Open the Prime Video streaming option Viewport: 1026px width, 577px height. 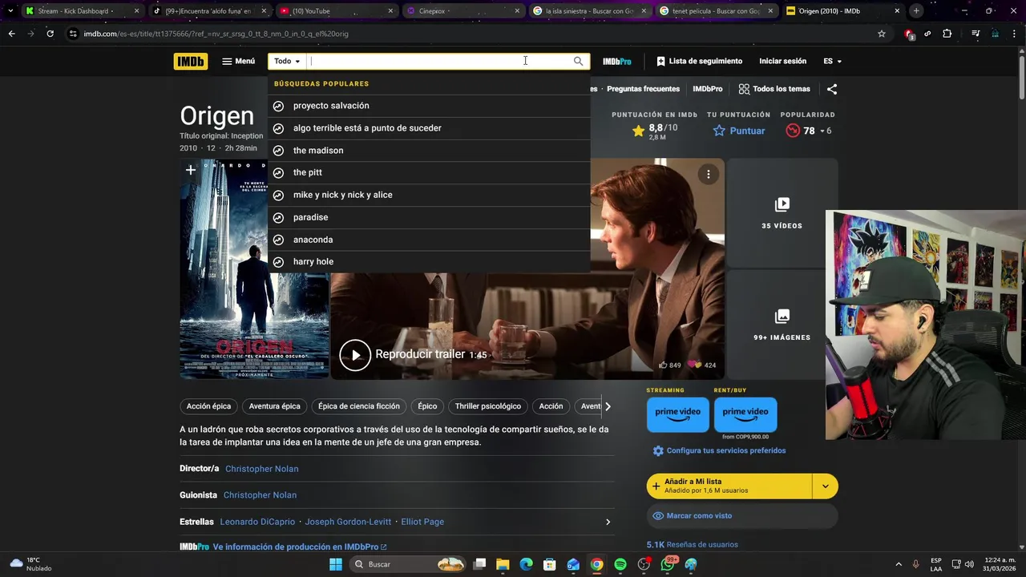tap(678, 414)
